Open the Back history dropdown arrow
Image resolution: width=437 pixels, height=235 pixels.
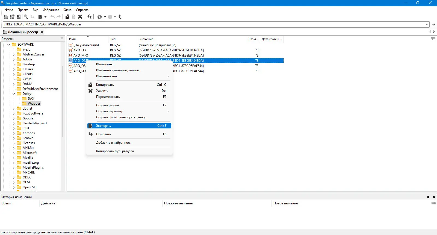click(105, 17)
